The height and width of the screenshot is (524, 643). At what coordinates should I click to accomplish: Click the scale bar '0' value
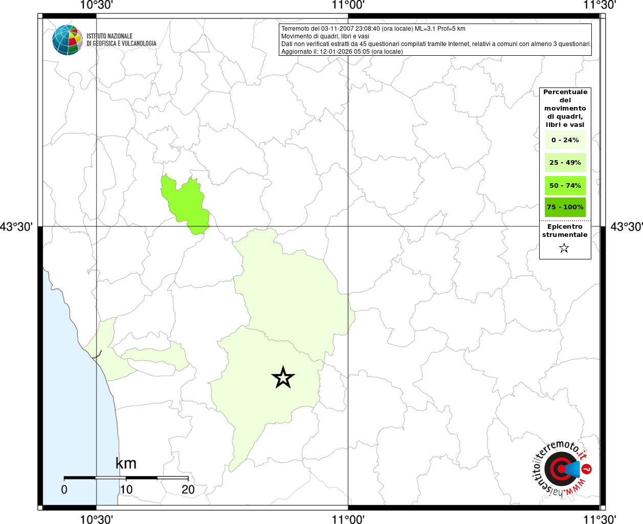click(64, 490)
